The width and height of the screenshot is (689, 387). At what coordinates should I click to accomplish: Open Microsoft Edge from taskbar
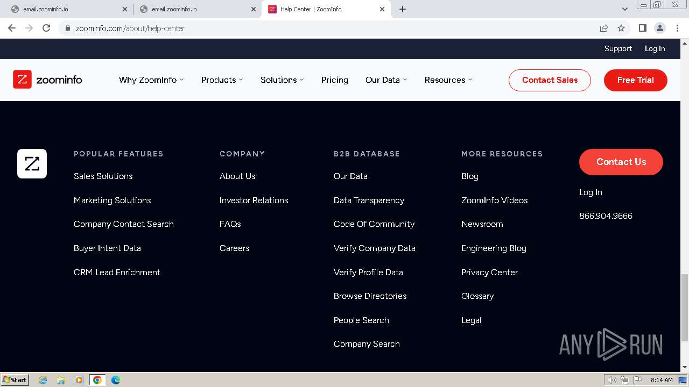coord(116,380)
